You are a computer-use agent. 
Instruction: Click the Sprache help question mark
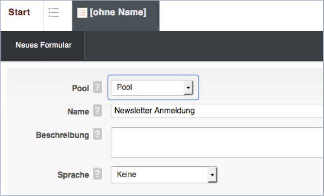(x=97, y=174)
